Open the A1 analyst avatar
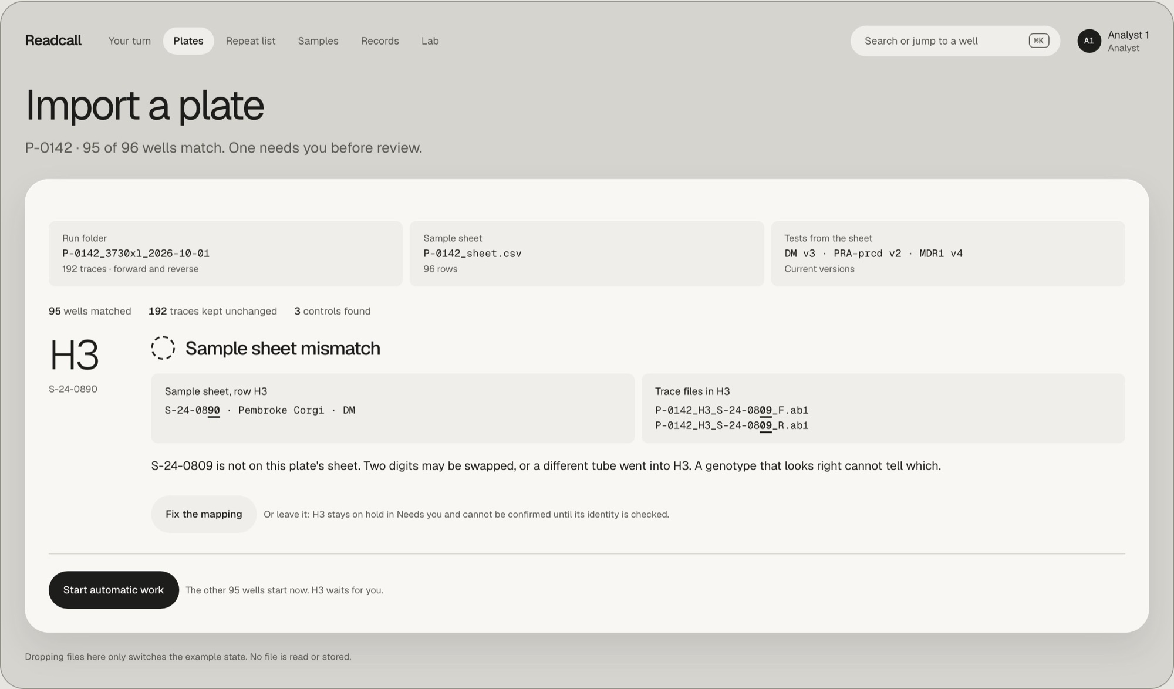1174x689 pixels. 1089,41
